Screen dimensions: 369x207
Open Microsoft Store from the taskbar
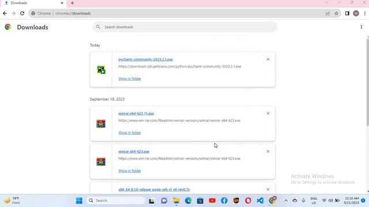[200, 201]
